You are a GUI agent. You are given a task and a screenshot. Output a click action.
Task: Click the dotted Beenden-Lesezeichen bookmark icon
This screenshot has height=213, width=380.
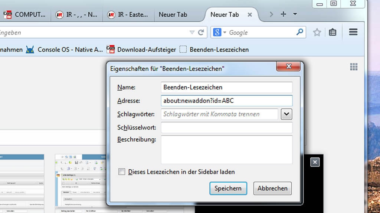tap(183, 49)
